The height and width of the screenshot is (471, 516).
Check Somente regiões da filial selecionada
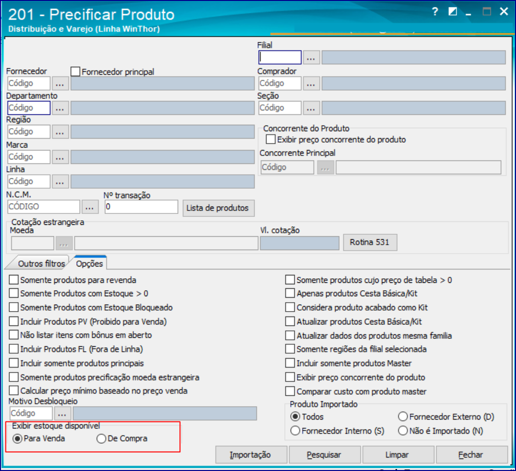(290, 349)
